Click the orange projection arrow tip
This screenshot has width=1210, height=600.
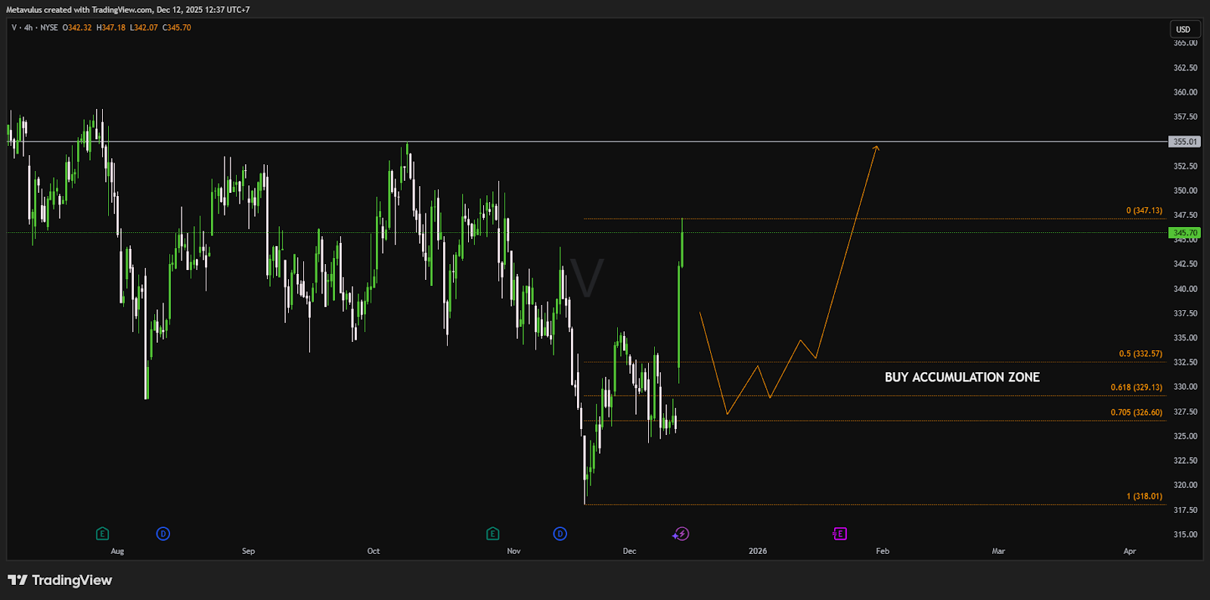point(876,147)
